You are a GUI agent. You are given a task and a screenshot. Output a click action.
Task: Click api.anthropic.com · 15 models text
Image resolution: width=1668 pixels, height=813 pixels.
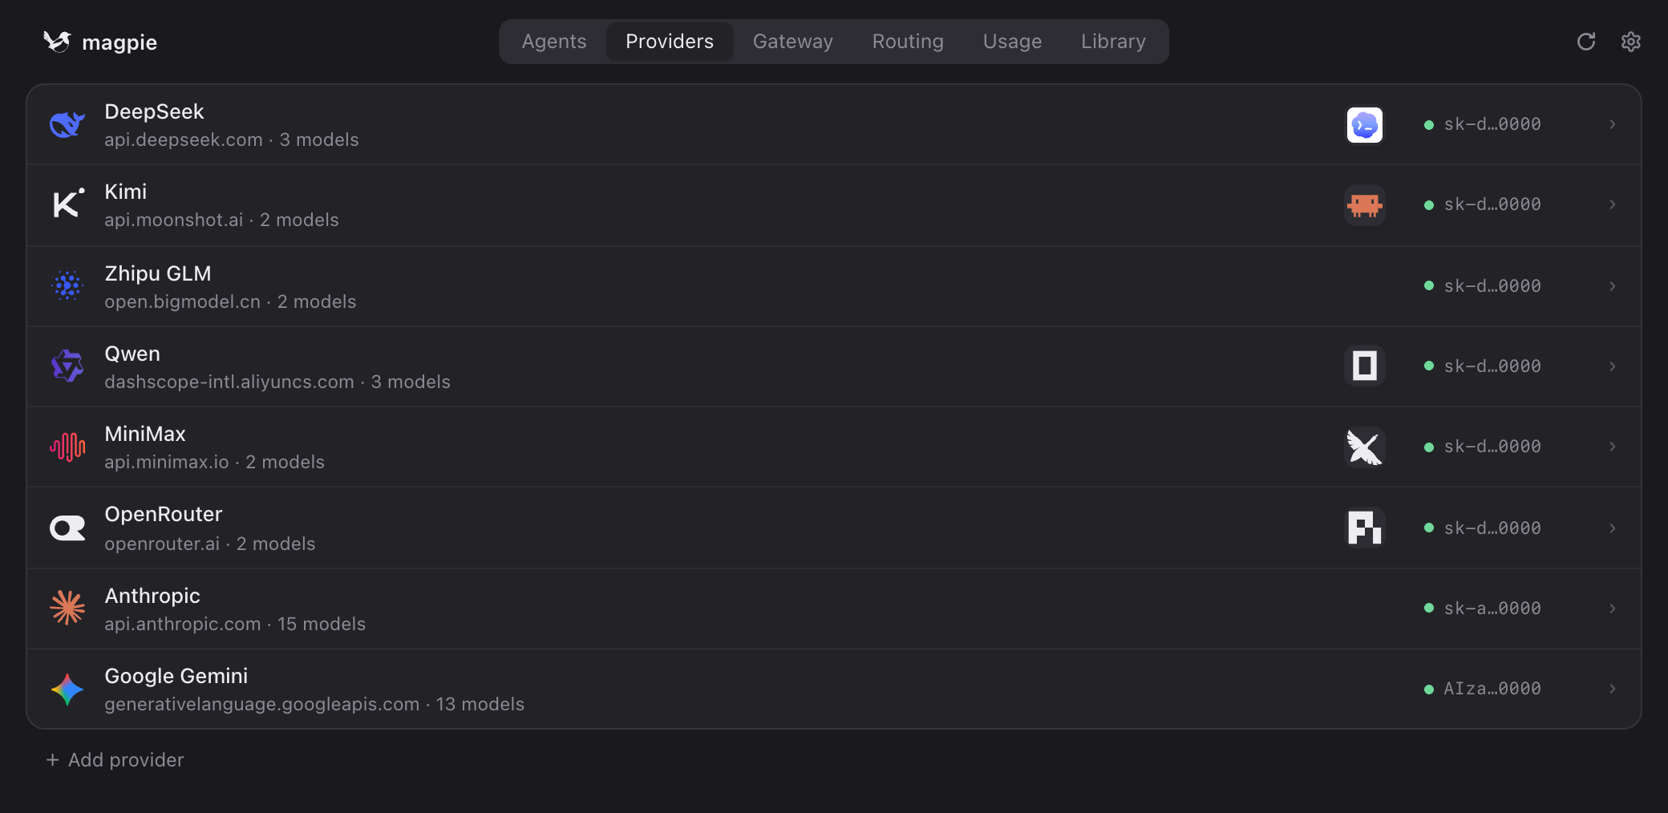point(235,624)
